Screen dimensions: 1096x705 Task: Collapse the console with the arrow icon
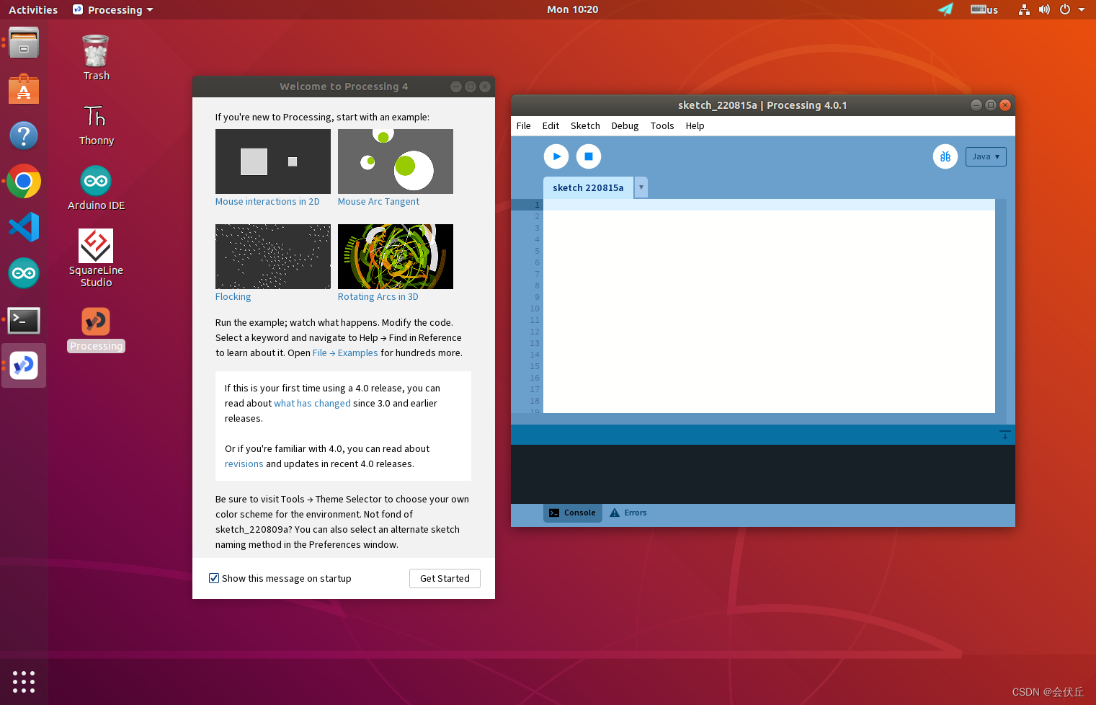pyautogui.click(x=1005, y=435)
